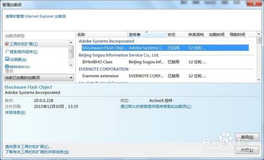264x160 pixels.
Task: Open the 当前已加载的加载项 display dropdown
Action: click(39, 78)
